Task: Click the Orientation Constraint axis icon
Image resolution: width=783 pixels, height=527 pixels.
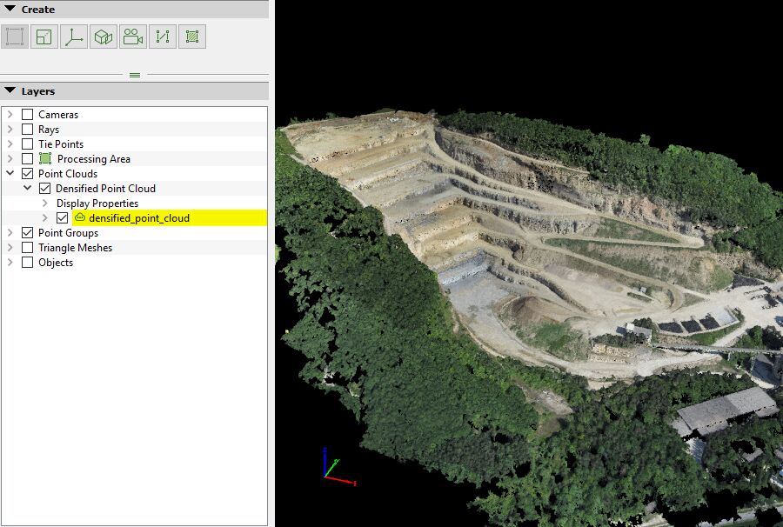Action: (x=73, y=37)
